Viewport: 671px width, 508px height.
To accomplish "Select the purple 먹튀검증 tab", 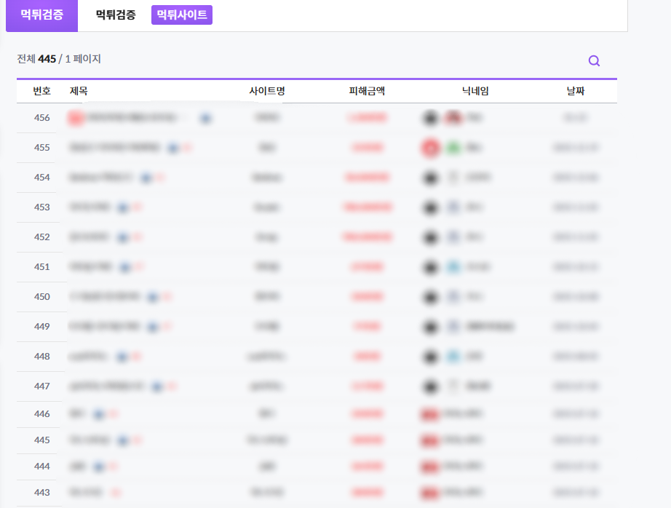I will coord(41,15).
